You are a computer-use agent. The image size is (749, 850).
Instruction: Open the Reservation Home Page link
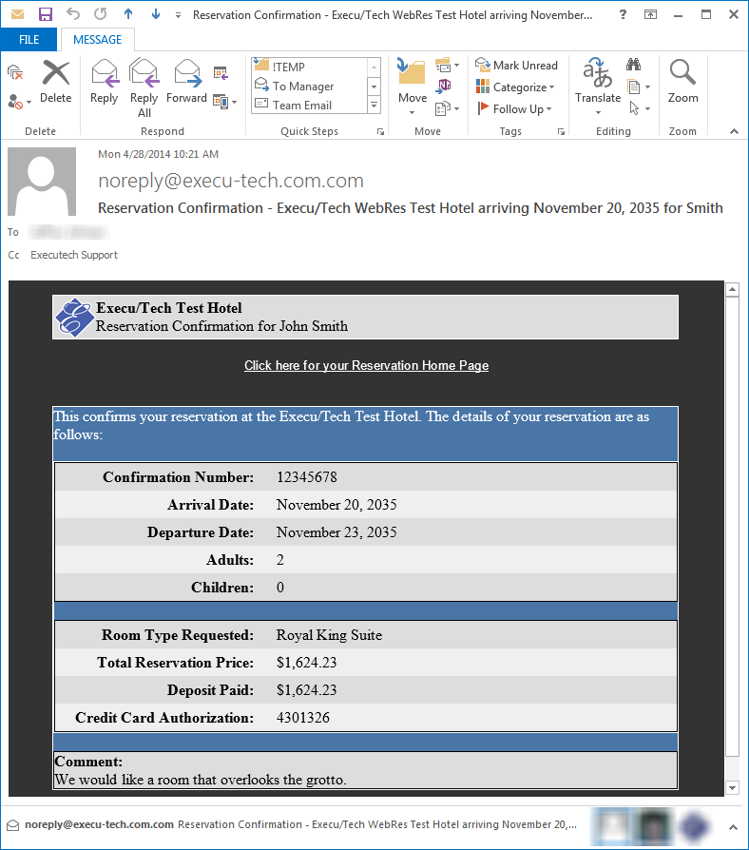(366, 365)
